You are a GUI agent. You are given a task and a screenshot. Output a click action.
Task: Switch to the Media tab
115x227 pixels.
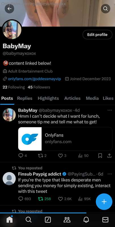pyautogui.click(x=92, y=98)
